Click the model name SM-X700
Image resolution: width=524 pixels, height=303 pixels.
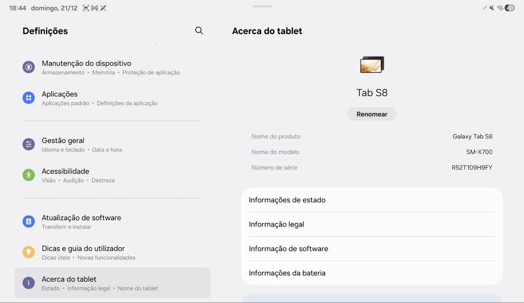click(x=479, y=152)
